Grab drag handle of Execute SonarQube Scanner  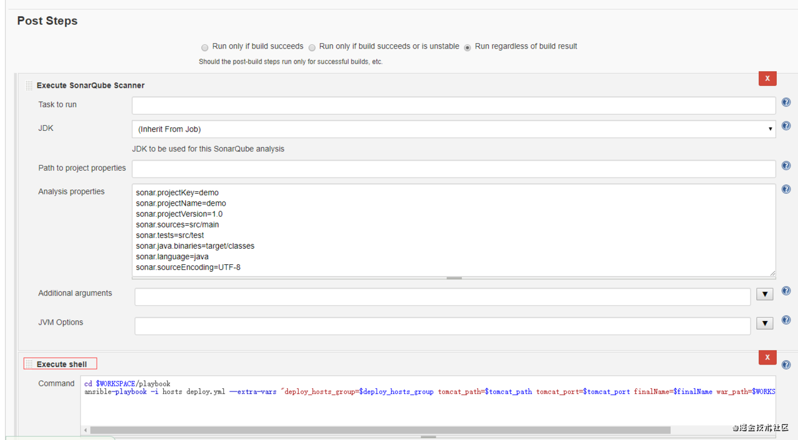(29, 85)
